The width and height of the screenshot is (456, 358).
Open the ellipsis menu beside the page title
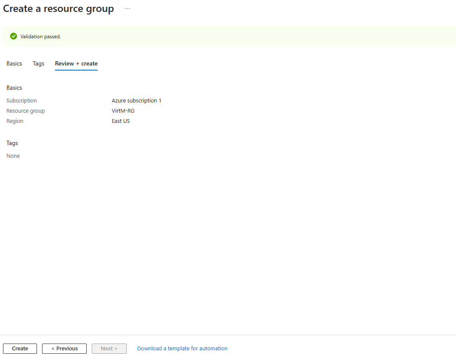coord(127,9)
